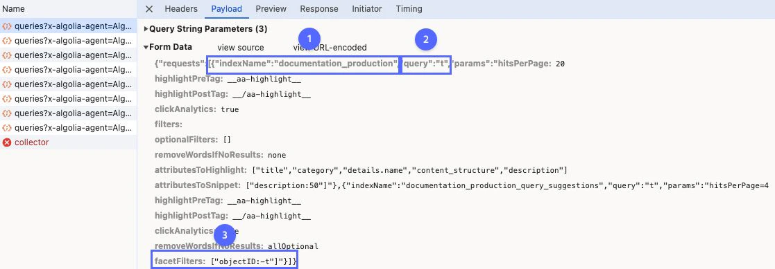The image size is (775, 269).
Task: Click the view URL-encoded link
Action: pyautogui.click(x=330, y=48)
